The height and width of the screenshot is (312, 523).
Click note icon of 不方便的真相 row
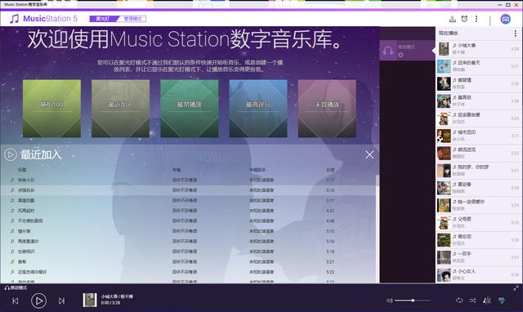[x=12, y=221]
